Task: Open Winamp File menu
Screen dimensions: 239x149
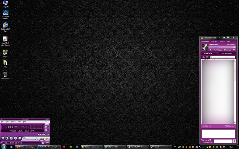Action: [2, 122]
